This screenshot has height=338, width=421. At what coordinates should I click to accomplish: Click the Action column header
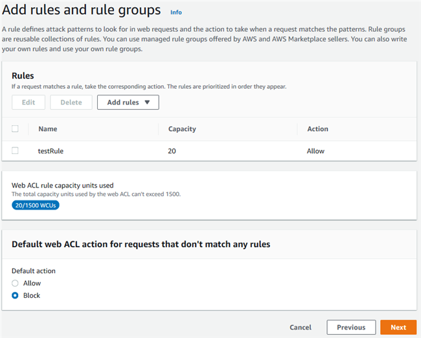click(x=317, y=129)
